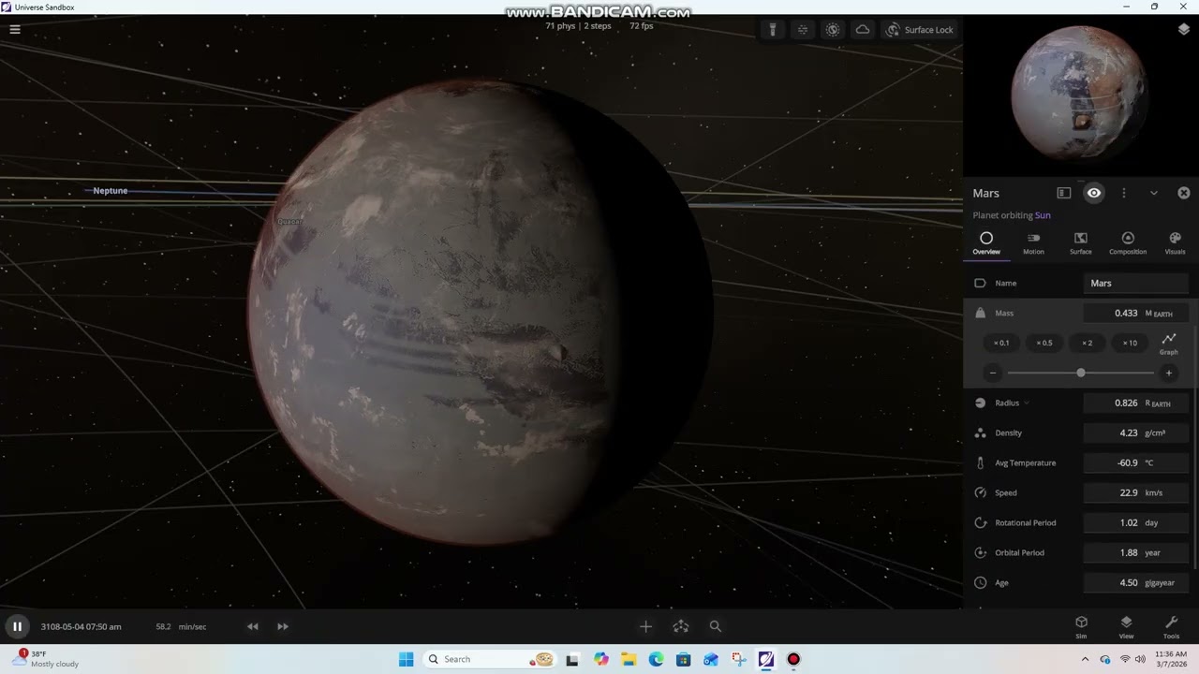Edit the Mass value 0.433
The image size is (1199, 674).
pos(1136,313)
